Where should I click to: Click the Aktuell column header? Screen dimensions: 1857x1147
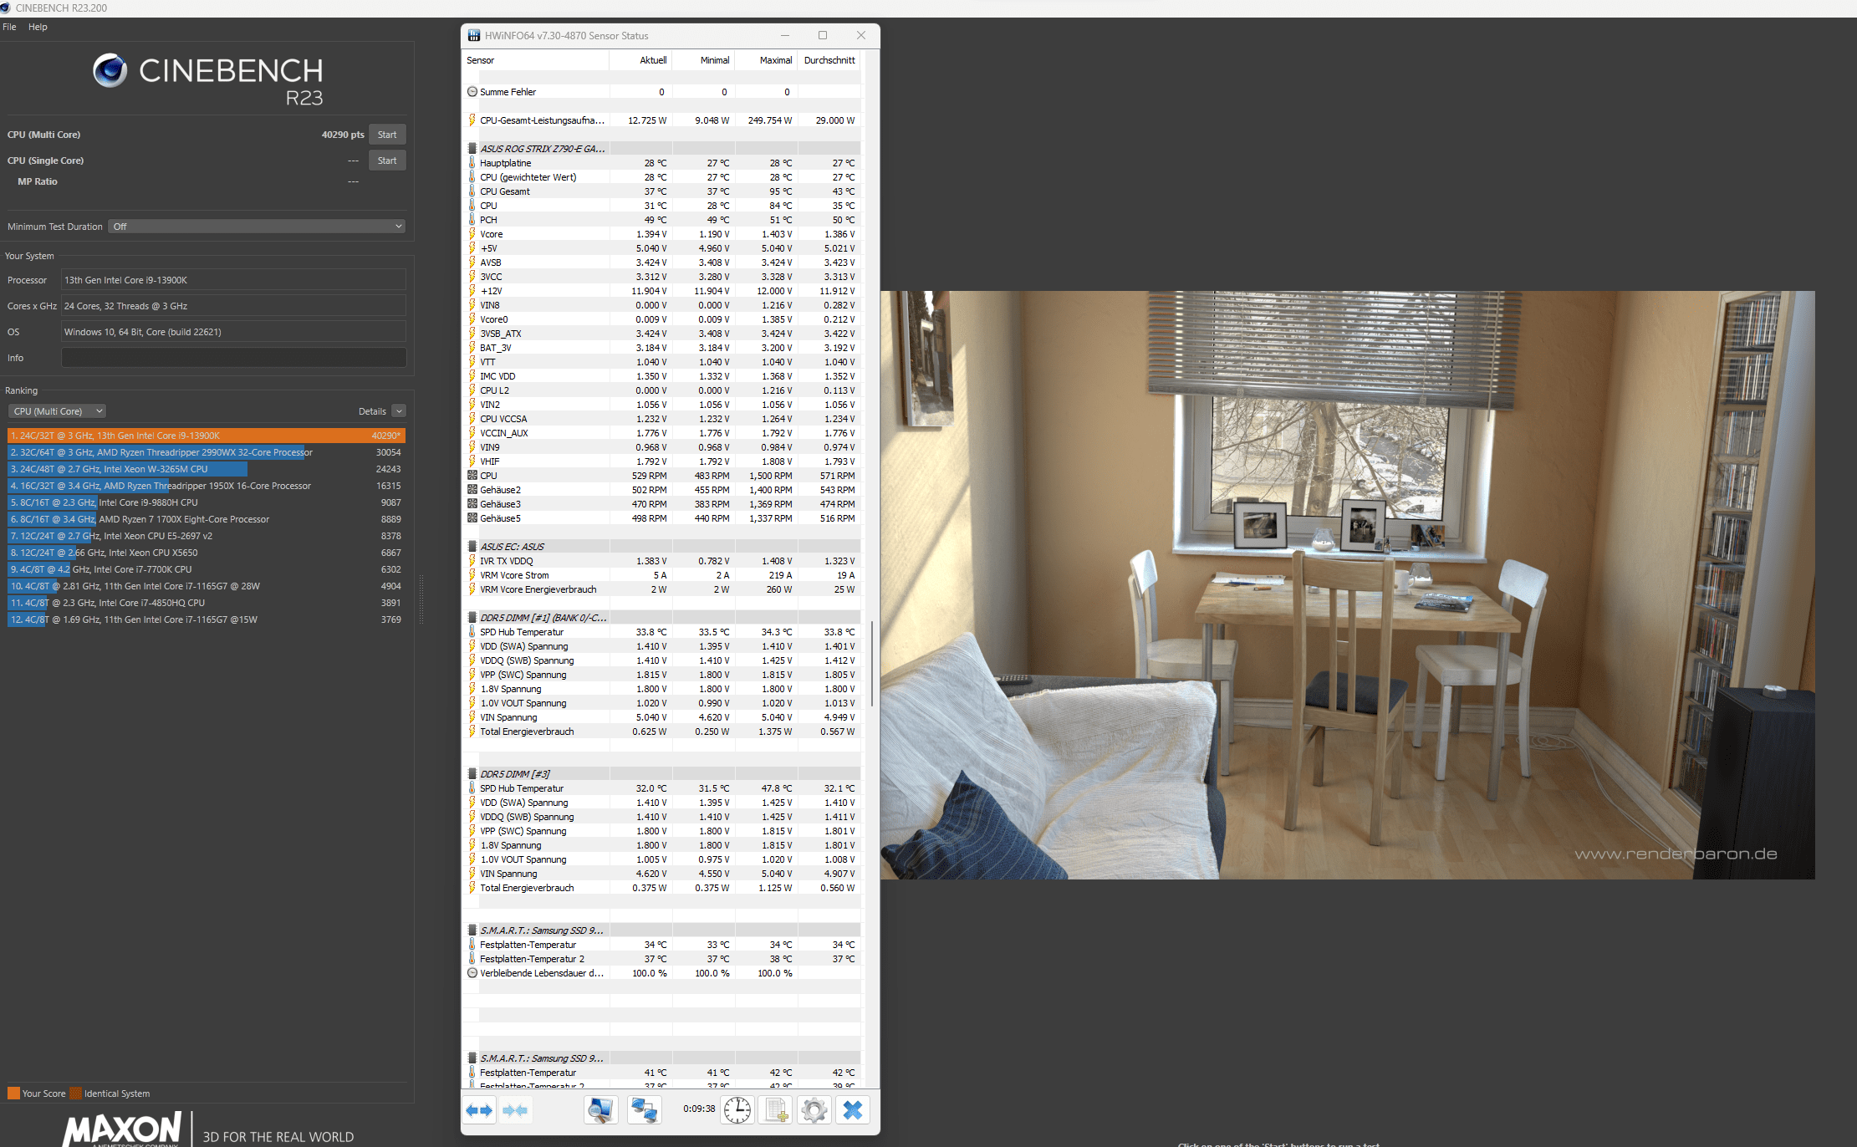point(640,60)
